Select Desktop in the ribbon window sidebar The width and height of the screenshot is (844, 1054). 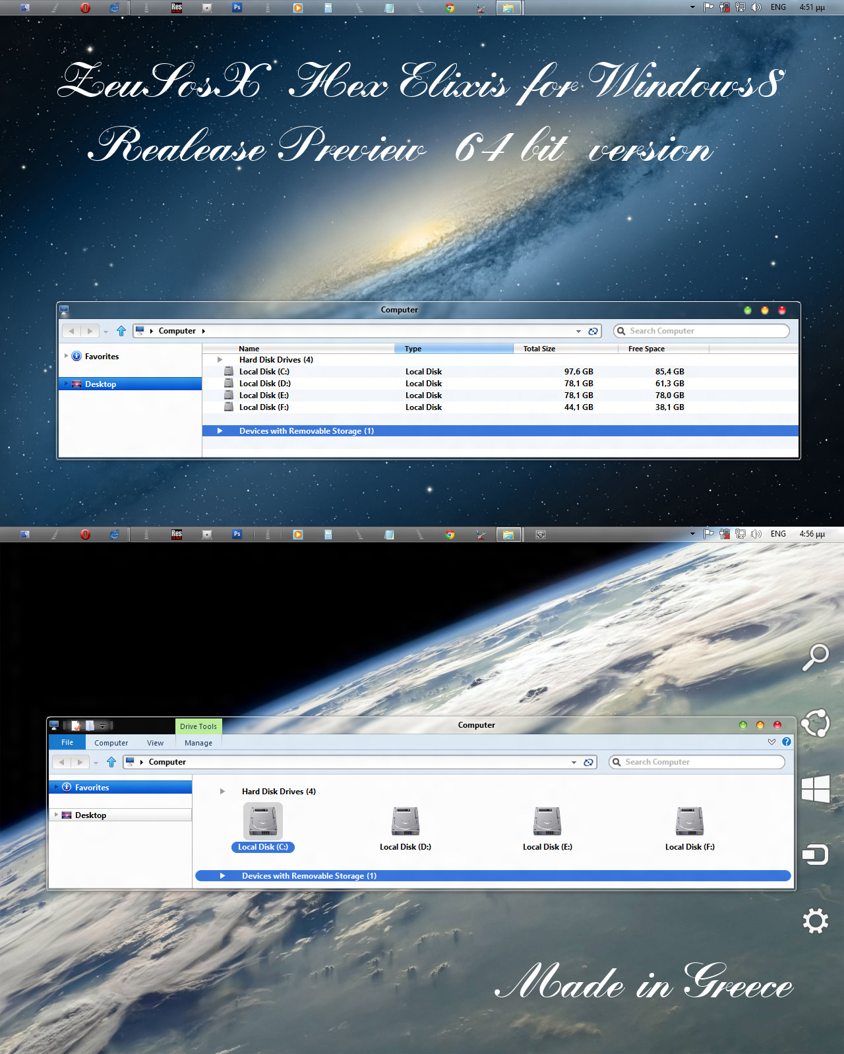point(121,815)
